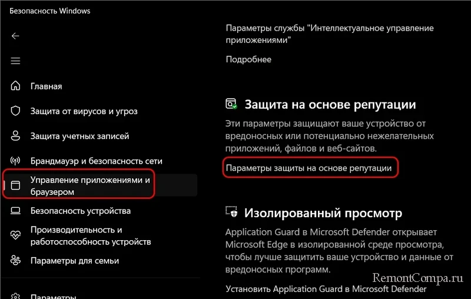Click the account protection person icon
The height and width of the screenshot is (299, 471).
point(15,136)
